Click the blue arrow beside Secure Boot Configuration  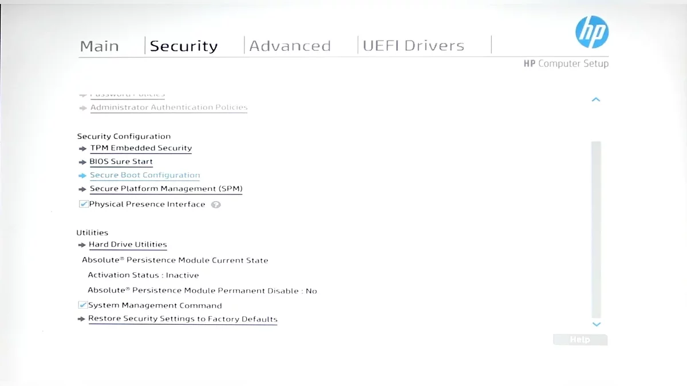tap(82, 176)
